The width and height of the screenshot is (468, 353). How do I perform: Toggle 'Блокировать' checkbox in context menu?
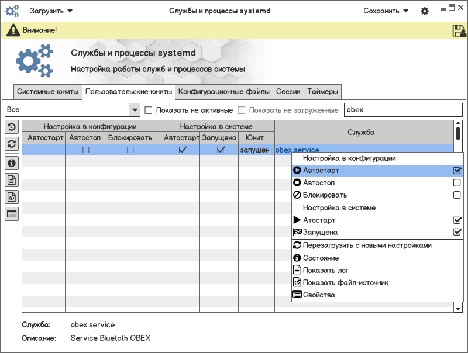coord(457,195)
